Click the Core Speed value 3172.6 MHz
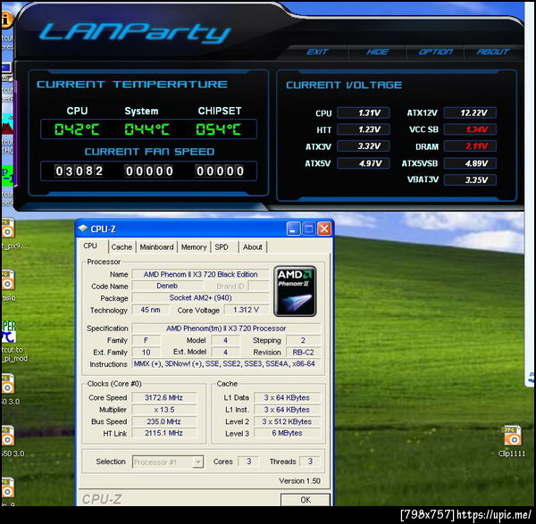Screen dimensions: 536x524 [x=164, y=397]
